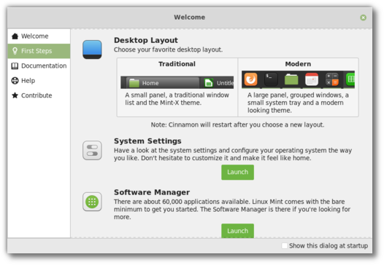Click "Choose your favorite desktop layout." text
Viewport: 384px width, 265px height.
coord(168,50)
